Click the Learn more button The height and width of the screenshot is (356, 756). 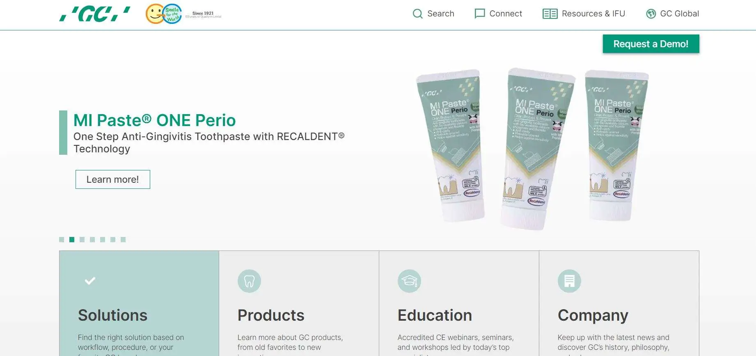tap(113, 179)
